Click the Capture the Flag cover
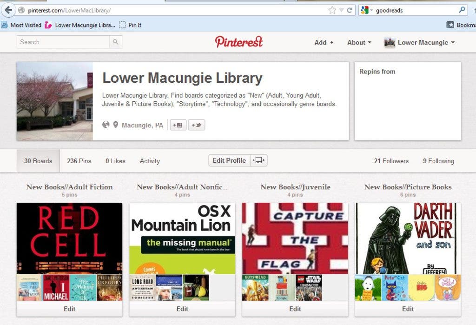The image size is (476, 325). coord(295,239)
